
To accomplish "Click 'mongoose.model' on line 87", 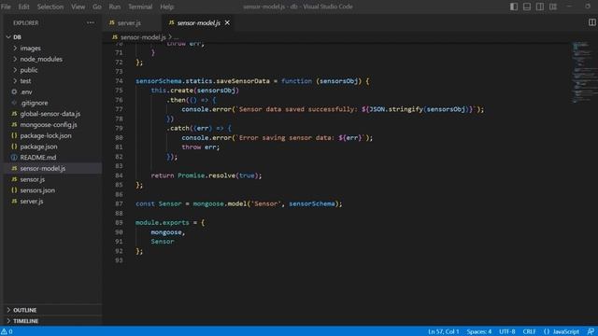I will pos(220,203).
